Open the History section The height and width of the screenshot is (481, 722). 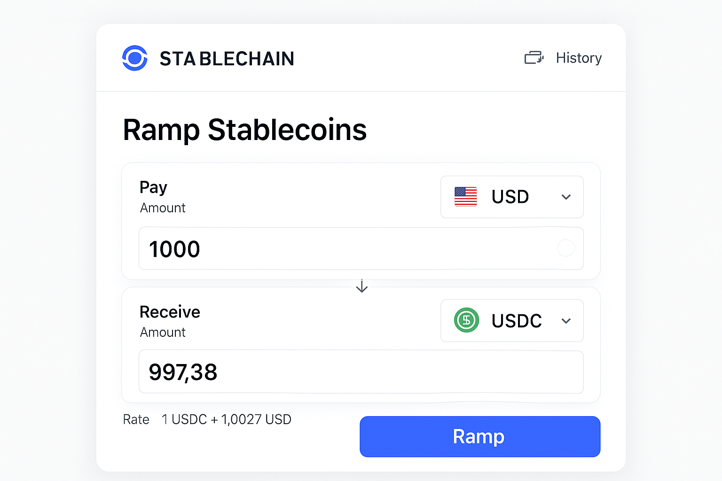point(579,58)
